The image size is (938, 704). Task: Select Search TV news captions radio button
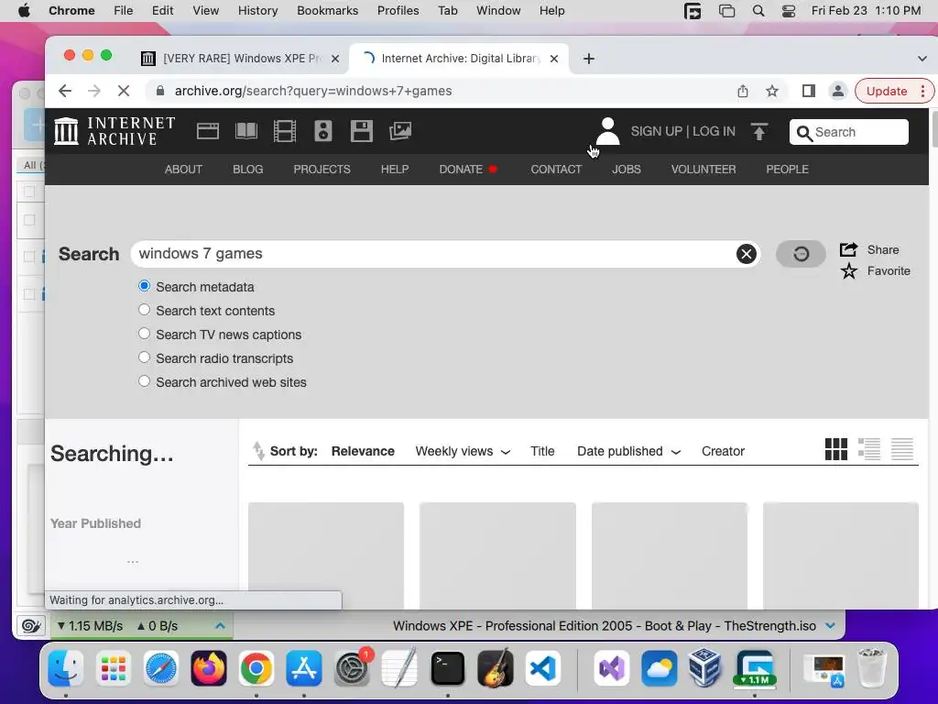click(144, 334)
